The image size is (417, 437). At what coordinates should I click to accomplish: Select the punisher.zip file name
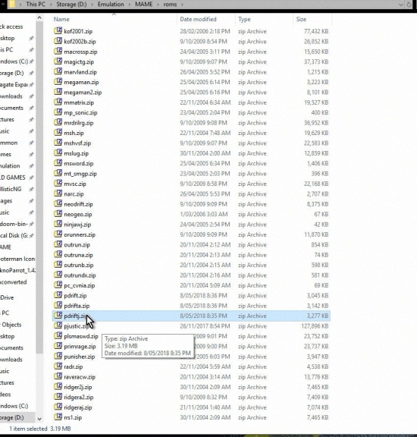[x=80, y=357]
